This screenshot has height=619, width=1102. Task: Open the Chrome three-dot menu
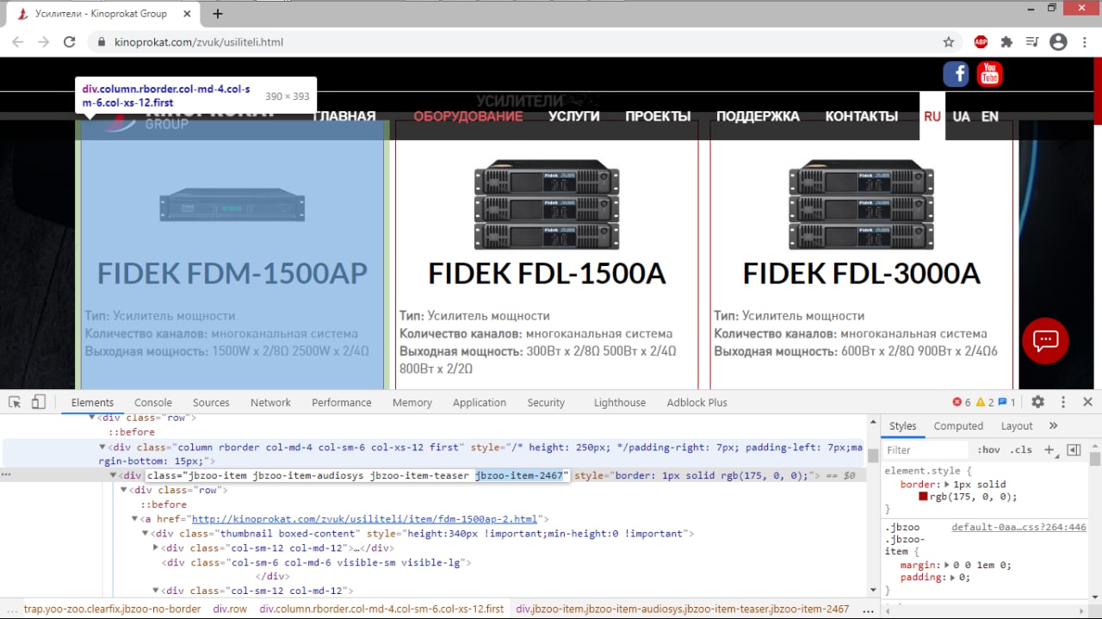1085,42
